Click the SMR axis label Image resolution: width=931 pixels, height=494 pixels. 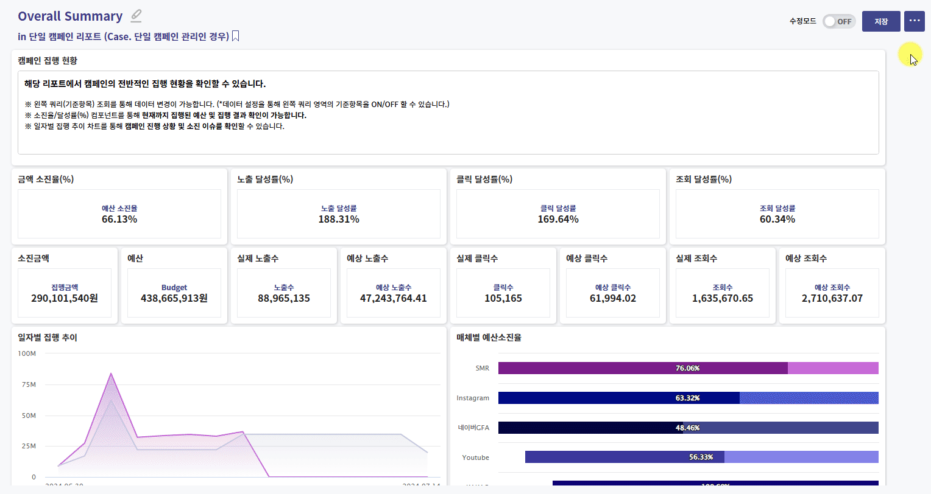click(483, 368)
